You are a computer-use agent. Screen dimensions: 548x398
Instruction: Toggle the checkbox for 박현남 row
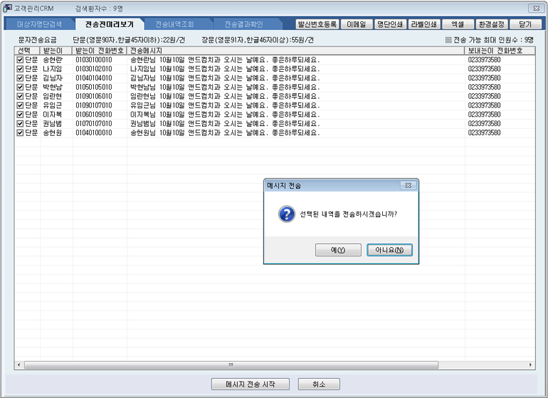point(20,88)
